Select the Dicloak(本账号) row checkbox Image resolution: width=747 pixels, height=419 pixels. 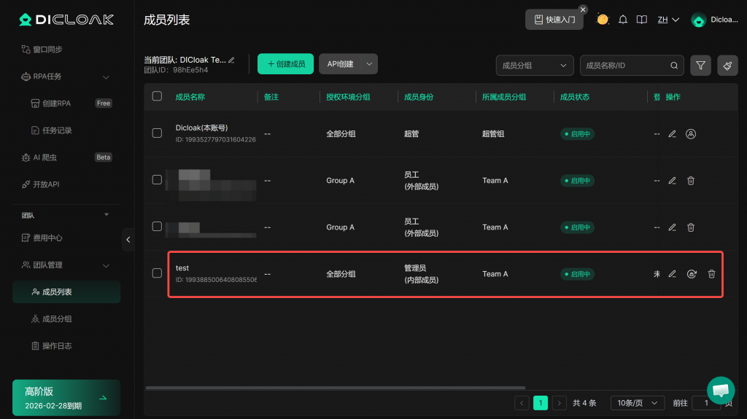(157, 133)
